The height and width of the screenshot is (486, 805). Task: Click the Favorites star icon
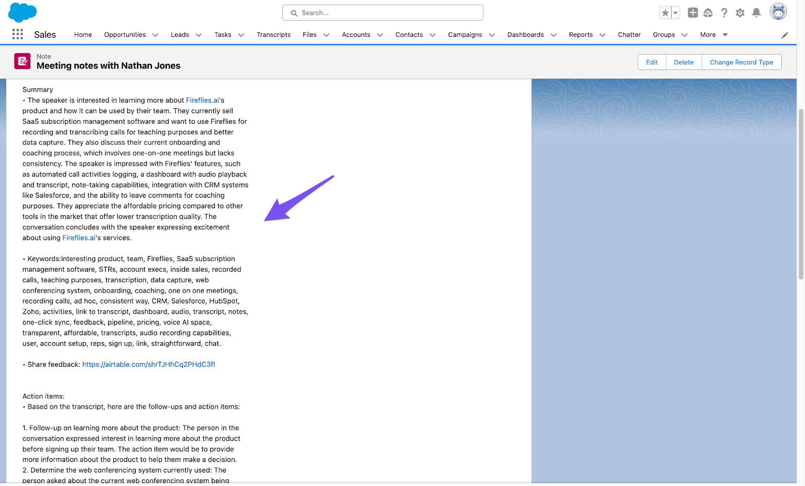[x=665, y=13]
